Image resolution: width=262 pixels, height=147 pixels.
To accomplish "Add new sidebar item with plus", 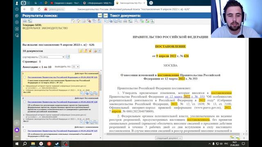I will coord(17,123).
